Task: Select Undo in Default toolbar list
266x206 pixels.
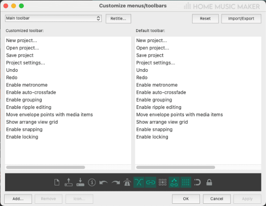Action: [198, 70]
